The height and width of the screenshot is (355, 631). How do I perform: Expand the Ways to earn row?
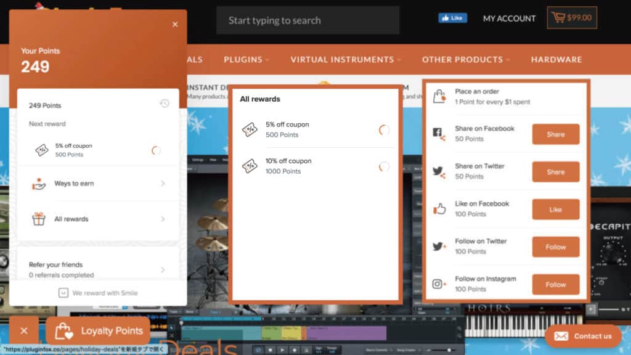click(163, 184)
